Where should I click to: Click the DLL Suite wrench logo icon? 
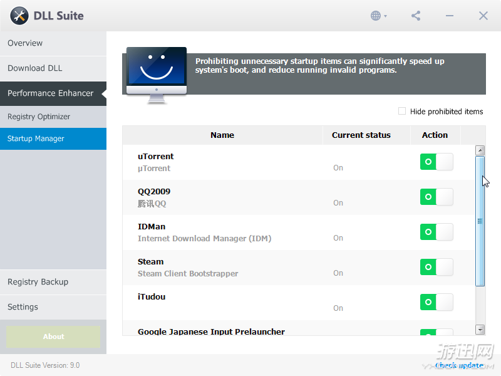19,16
